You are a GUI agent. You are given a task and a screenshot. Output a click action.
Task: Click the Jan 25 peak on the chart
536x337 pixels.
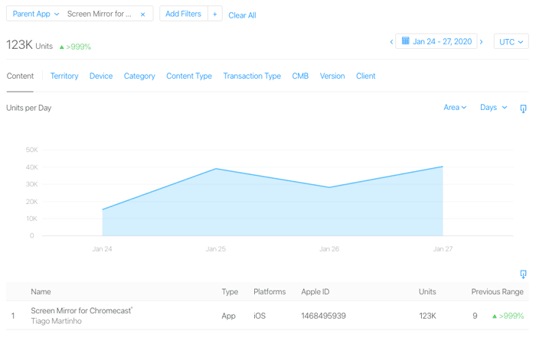point(216,168)
